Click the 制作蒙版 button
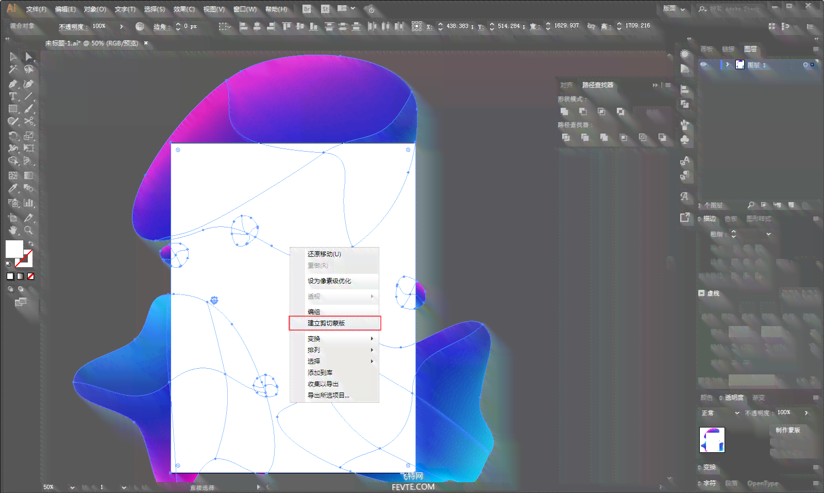 point(788,430)
